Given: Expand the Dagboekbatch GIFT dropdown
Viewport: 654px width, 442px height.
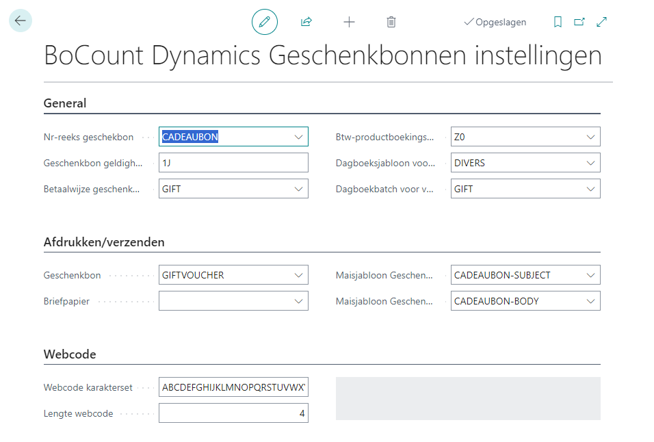Looking at the screenshot, I should tap(590, 189).
